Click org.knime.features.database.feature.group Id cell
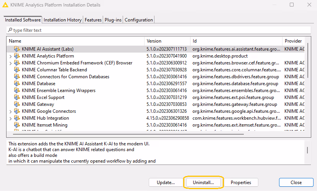Screen dimensions: 317x191 (x=235, y=84)
